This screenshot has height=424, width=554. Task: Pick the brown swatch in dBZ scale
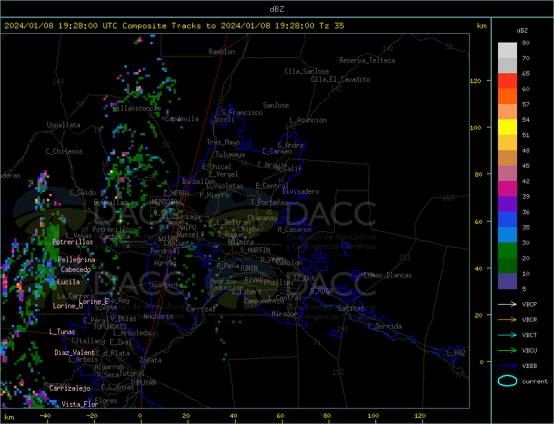[x=507, y=158]
